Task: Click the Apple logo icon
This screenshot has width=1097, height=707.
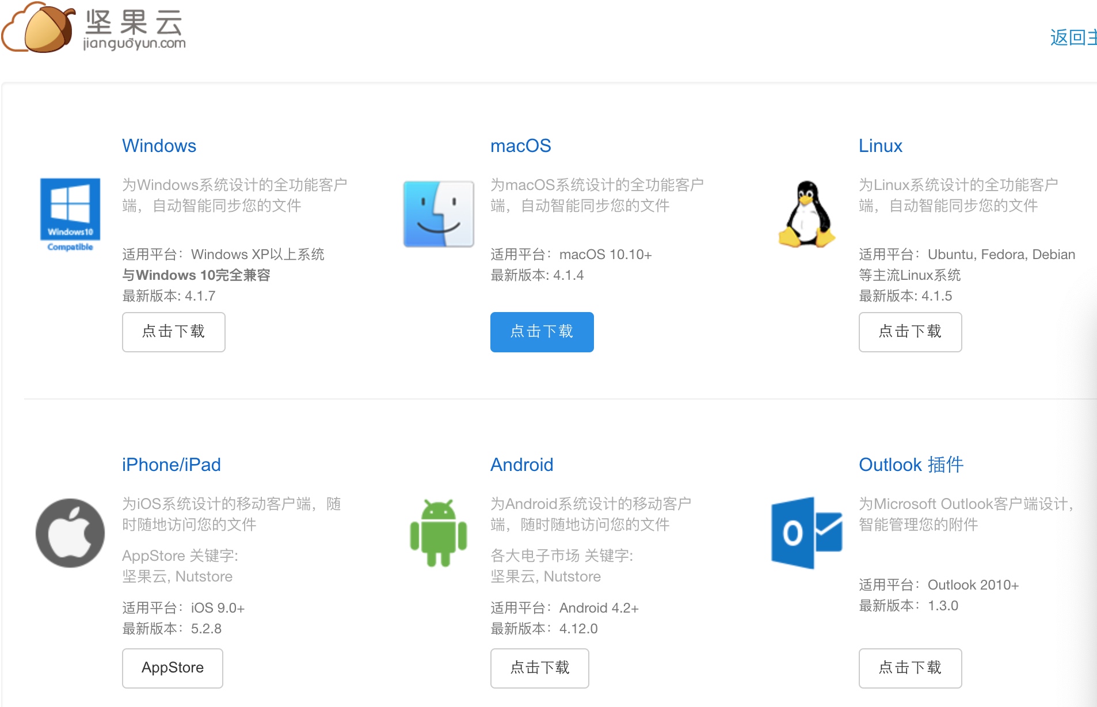Action: coord(70,533)
